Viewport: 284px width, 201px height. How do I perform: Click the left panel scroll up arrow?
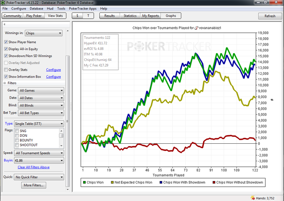coord(68,31)
